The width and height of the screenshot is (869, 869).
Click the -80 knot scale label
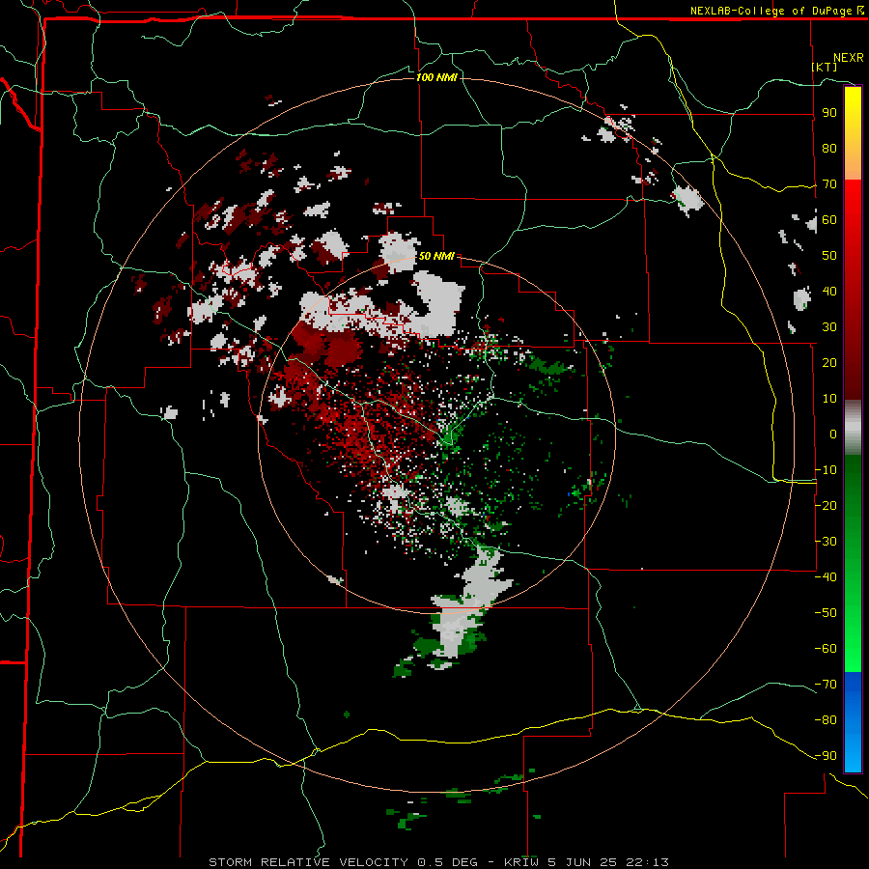point(827,720)
